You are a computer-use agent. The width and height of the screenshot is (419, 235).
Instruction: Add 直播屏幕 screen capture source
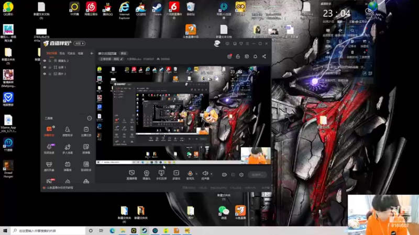coord(132,175)
